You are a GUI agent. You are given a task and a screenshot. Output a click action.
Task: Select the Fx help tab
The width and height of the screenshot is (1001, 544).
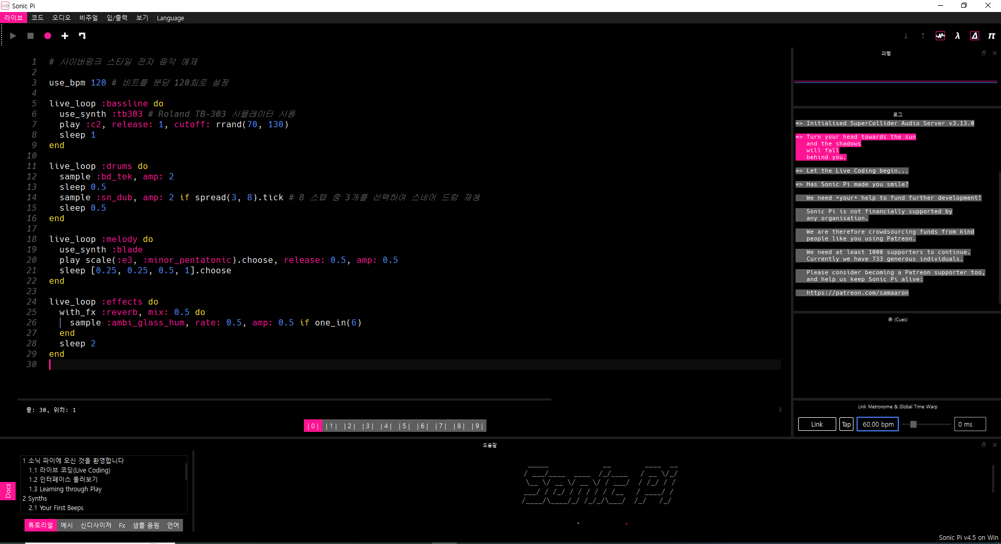tap(122, 525)
